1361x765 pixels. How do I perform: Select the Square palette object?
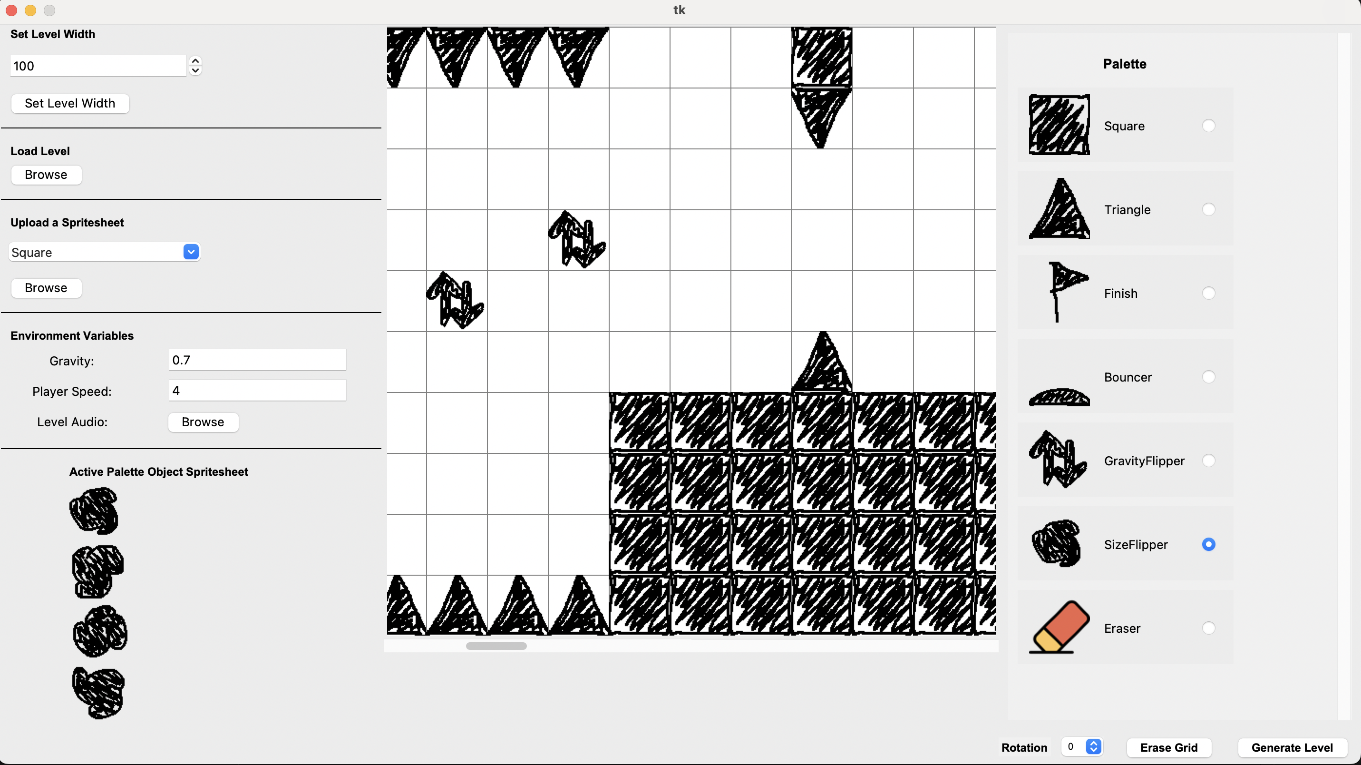1209,125
